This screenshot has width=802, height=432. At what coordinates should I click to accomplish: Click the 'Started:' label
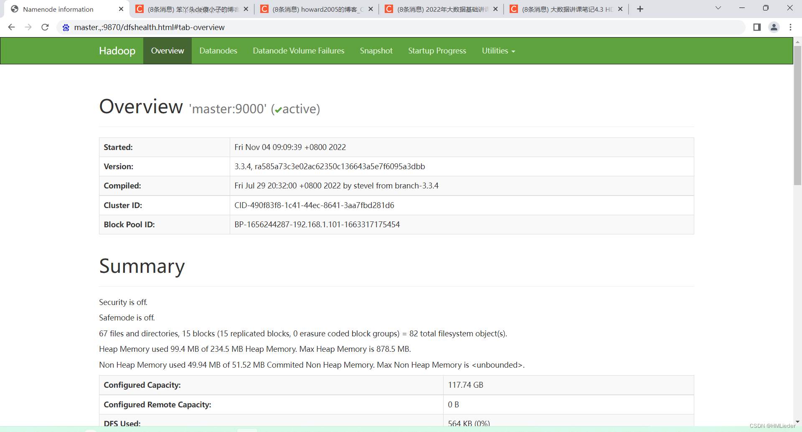pos(118,147)
